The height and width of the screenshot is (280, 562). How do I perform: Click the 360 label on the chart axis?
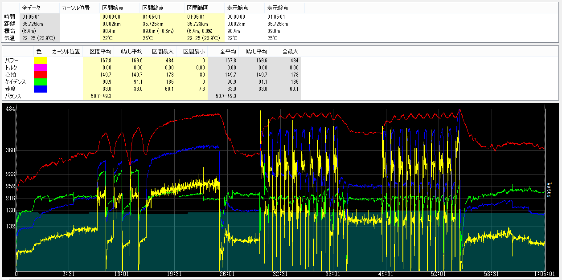point(10,150)
